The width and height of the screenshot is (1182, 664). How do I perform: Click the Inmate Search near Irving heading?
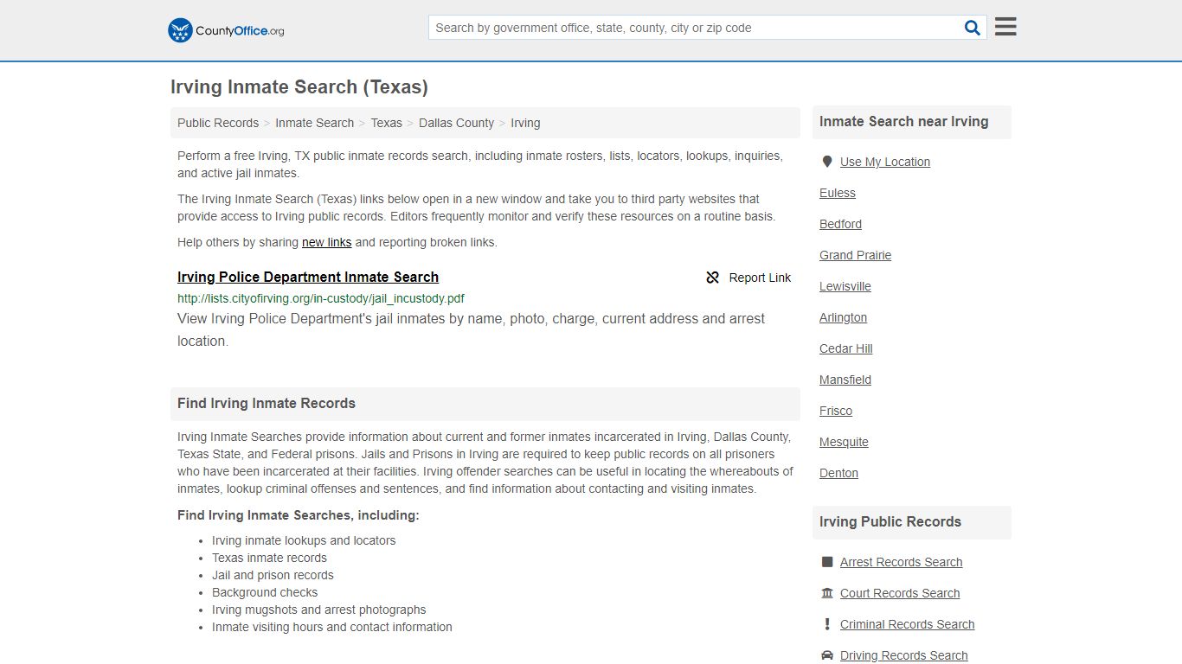[x=903, y=122]
